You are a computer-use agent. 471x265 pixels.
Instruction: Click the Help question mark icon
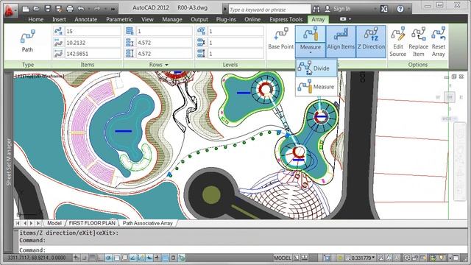click(x=400, y=9)
